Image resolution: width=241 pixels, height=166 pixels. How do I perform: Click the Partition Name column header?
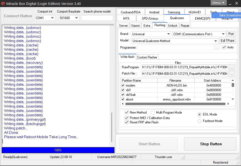point(139,81)
